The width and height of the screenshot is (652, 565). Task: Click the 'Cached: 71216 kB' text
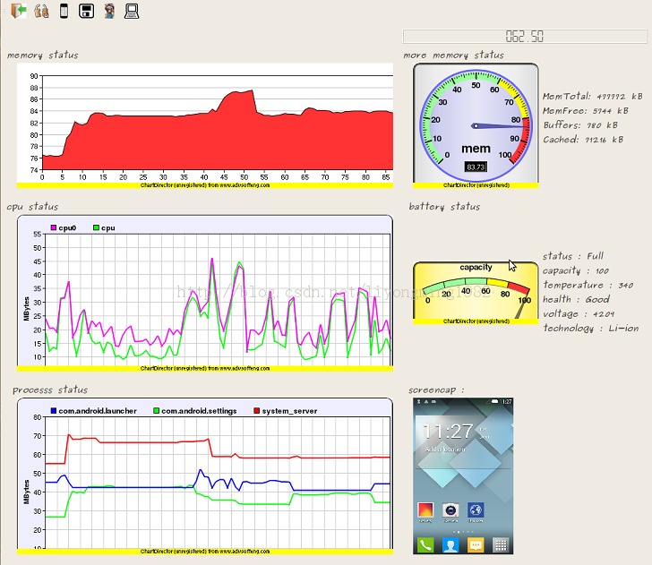tap(583, 140)
